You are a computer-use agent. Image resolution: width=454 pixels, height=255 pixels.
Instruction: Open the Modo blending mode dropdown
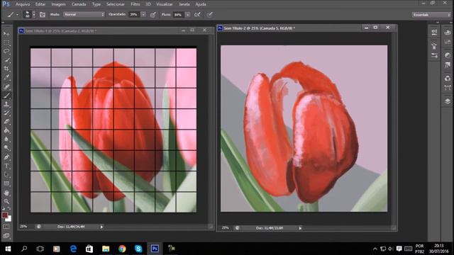click(x=84, y=14)
